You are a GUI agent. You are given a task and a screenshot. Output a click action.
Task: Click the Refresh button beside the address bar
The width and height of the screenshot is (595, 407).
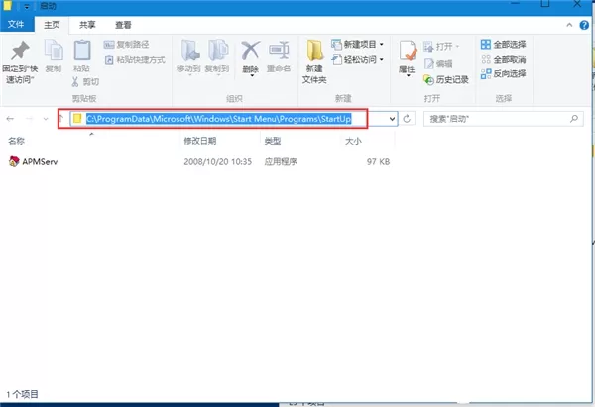[x=407, y=119]
